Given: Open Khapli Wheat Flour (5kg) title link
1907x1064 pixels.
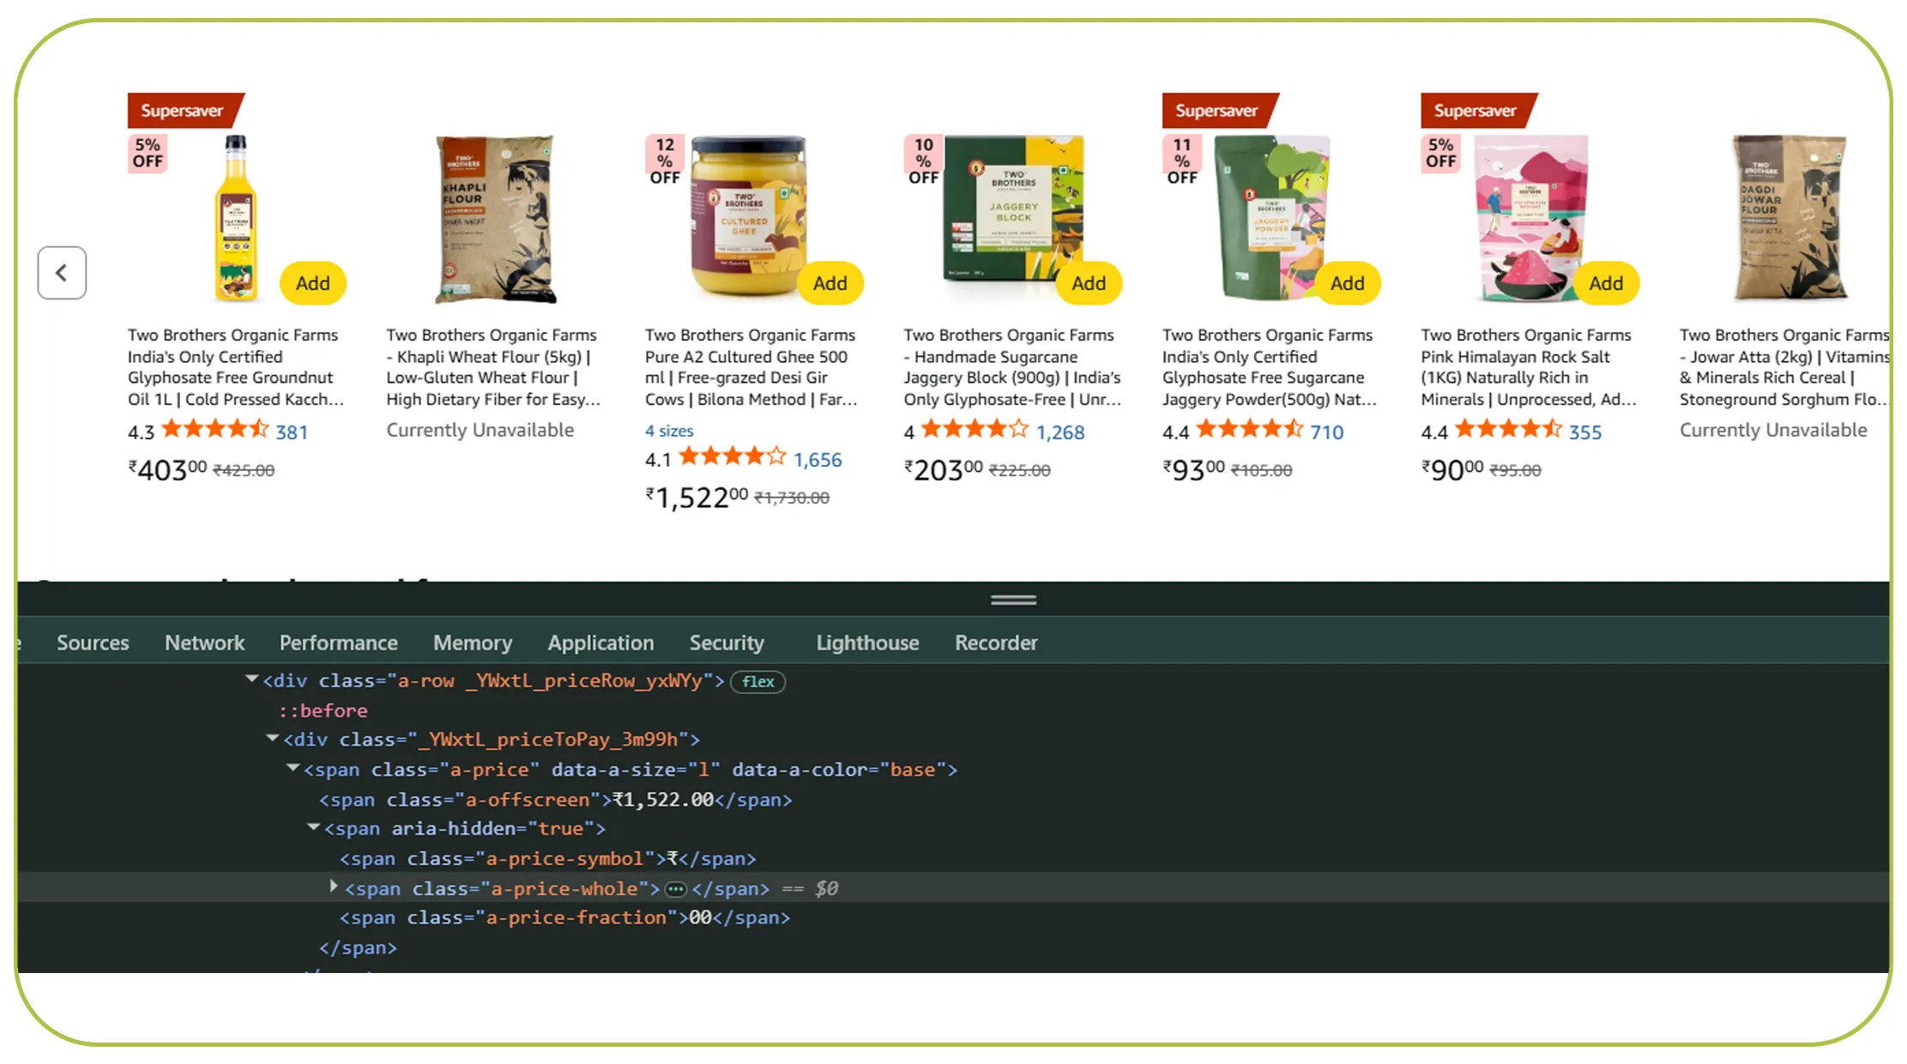Looking at the screenshot, I should tap(493, 367).
